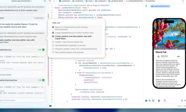186x112 pixels.
Task: Click in-progress marker for weather overview platter
Action: coord(53,36)
